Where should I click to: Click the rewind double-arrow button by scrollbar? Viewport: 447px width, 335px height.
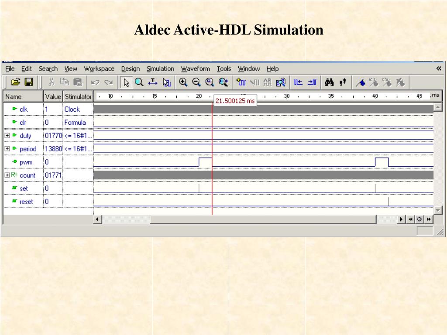tap(410, 219)
